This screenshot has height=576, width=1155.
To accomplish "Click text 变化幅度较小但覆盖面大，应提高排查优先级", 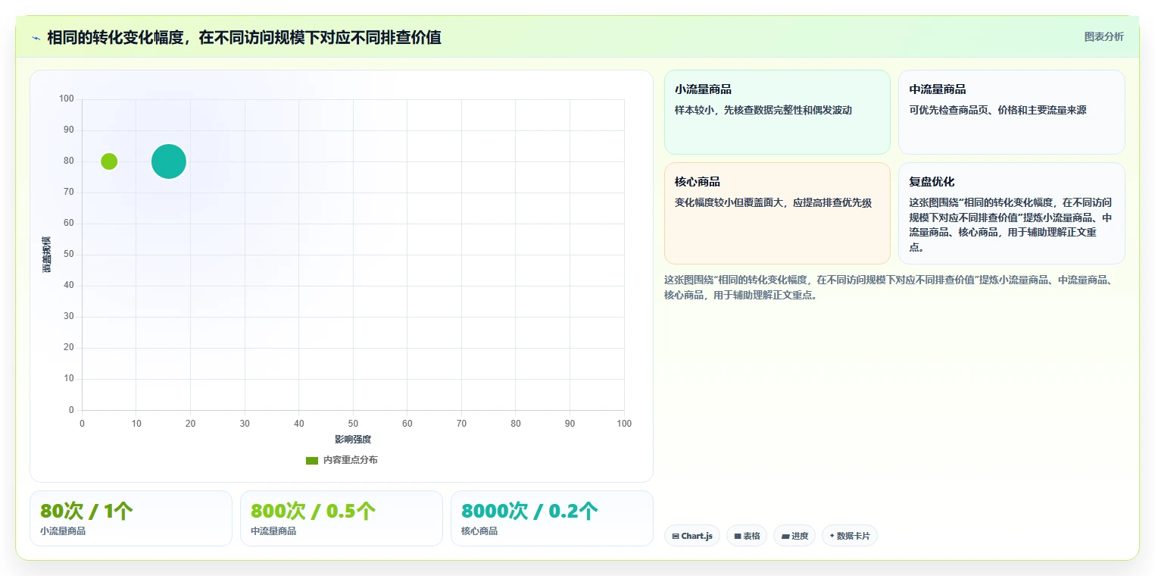I will [x=773, y=202].
